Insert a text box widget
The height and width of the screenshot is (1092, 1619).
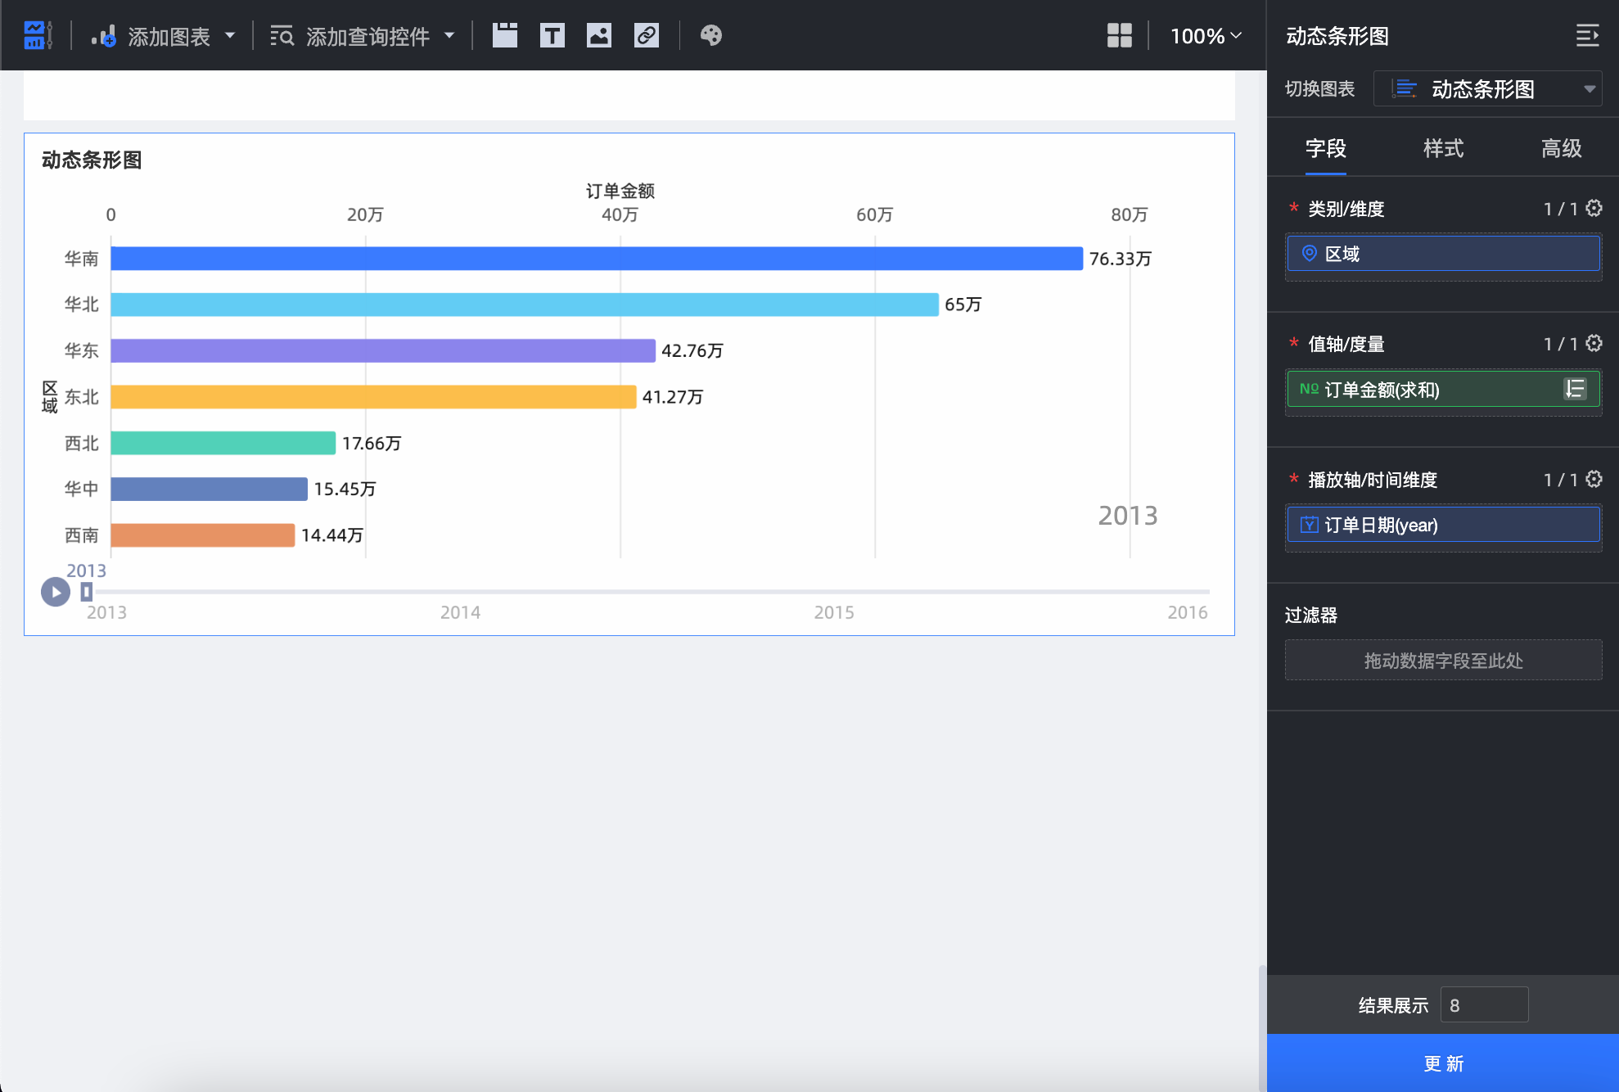click(552, 35)
